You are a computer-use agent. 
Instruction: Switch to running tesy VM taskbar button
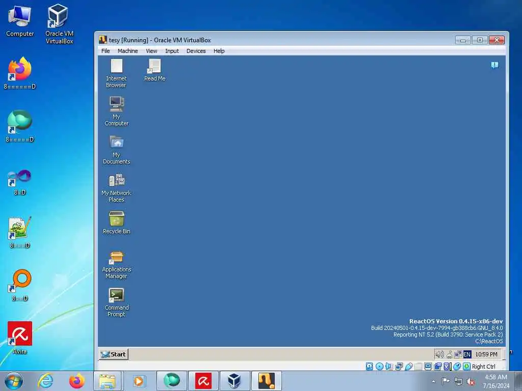266,381
